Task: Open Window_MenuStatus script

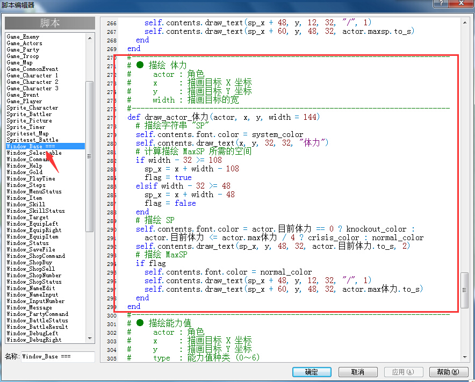Action: click(x=34, y=191)
